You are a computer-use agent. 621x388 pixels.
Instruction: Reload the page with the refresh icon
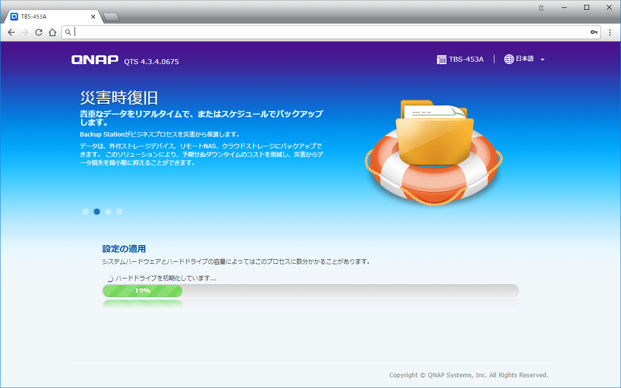pyautogui.click(x=39, y=32)
